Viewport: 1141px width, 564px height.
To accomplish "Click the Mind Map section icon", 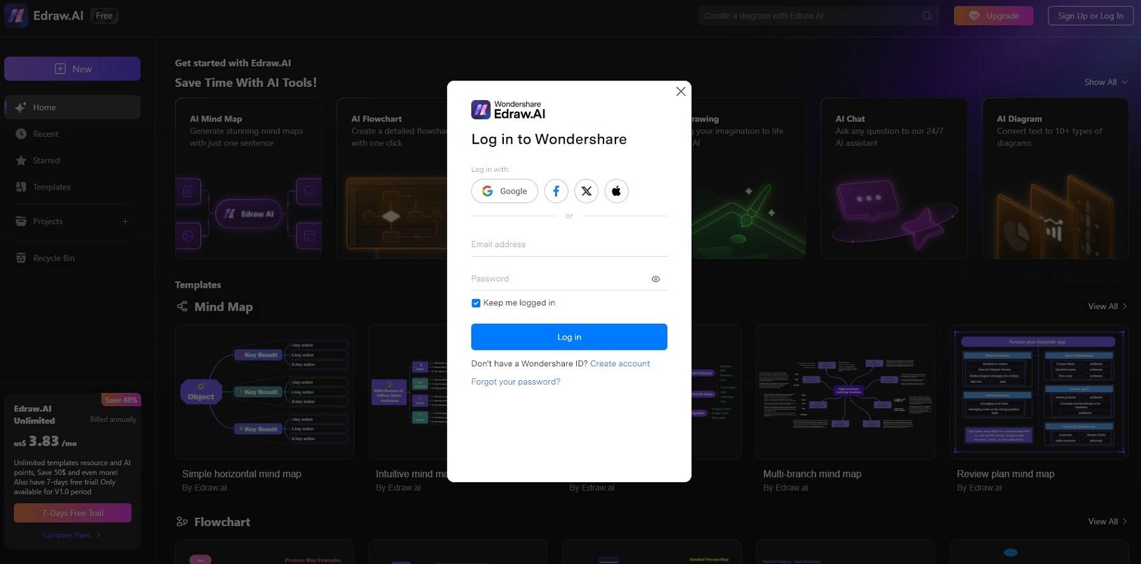I will point(182,307).
